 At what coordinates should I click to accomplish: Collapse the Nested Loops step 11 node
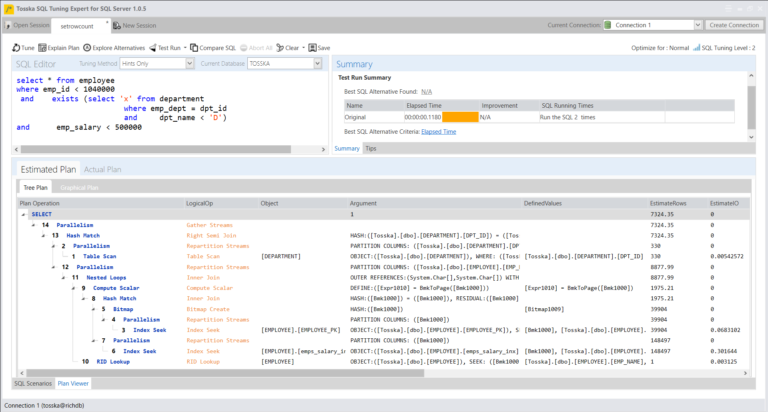[x=64, y=277]
